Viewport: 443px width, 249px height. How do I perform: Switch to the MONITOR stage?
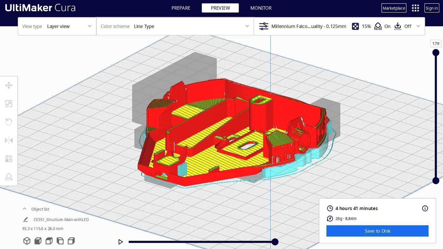coord(261,8)
